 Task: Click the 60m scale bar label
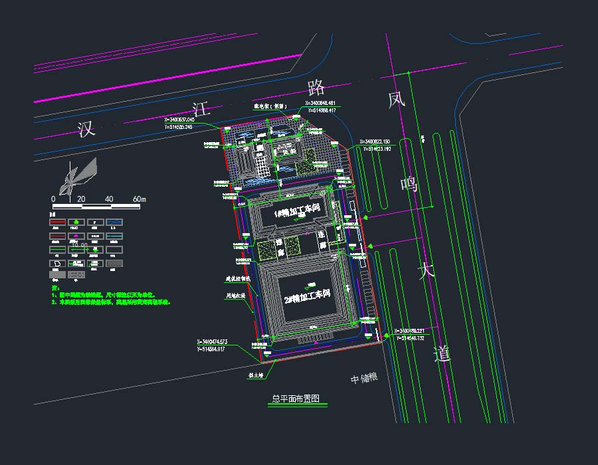click(139, 199)
